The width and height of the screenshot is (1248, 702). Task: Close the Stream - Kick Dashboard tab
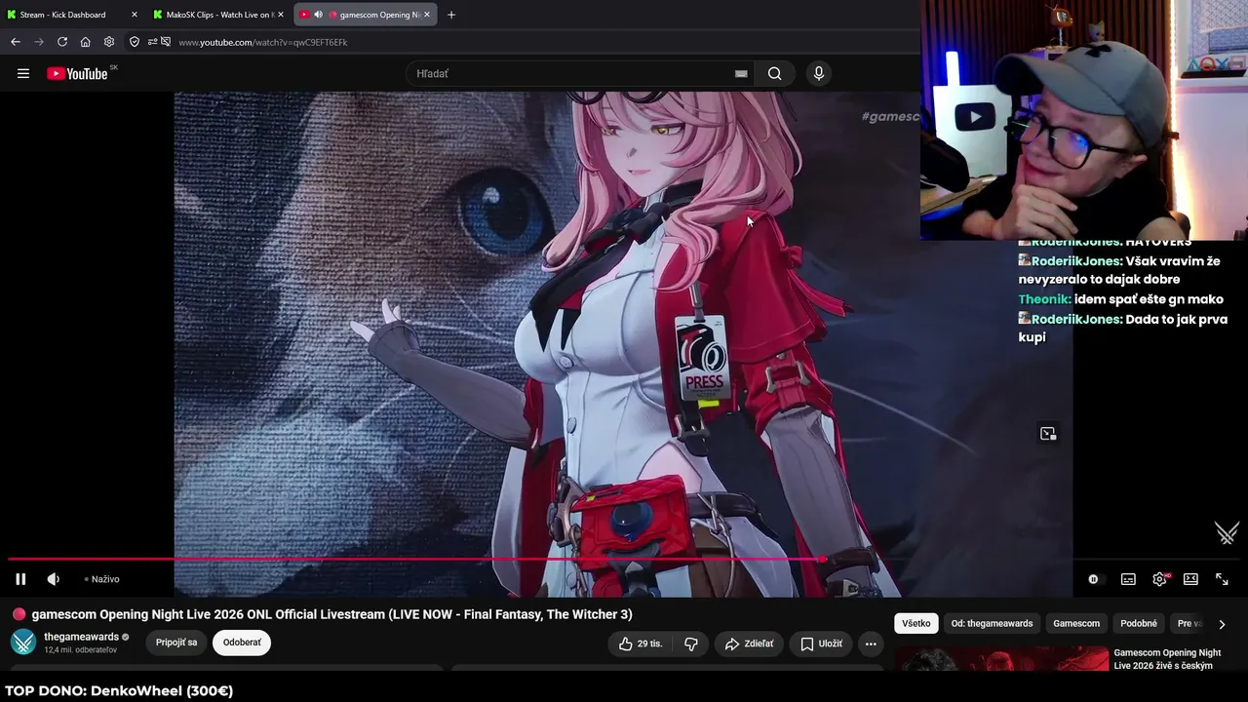pos(135,15)
